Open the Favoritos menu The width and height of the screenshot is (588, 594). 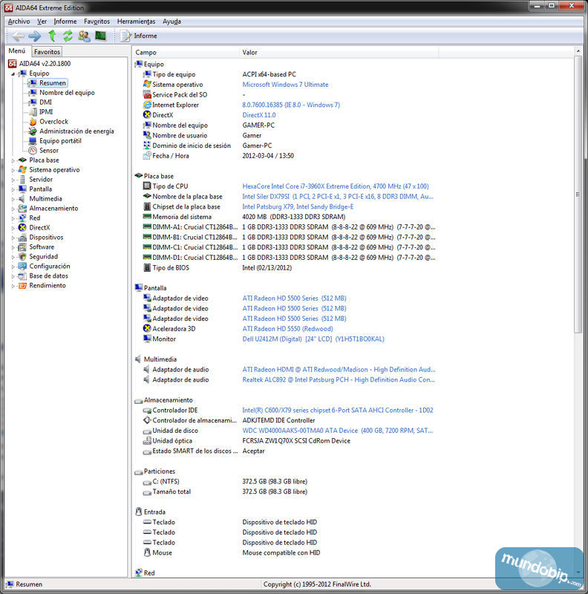pyautogui.click(x=97, y=22)
